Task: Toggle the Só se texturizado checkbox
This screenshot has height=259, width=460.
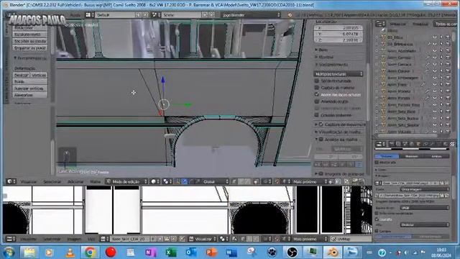Action: pos(317,81)
